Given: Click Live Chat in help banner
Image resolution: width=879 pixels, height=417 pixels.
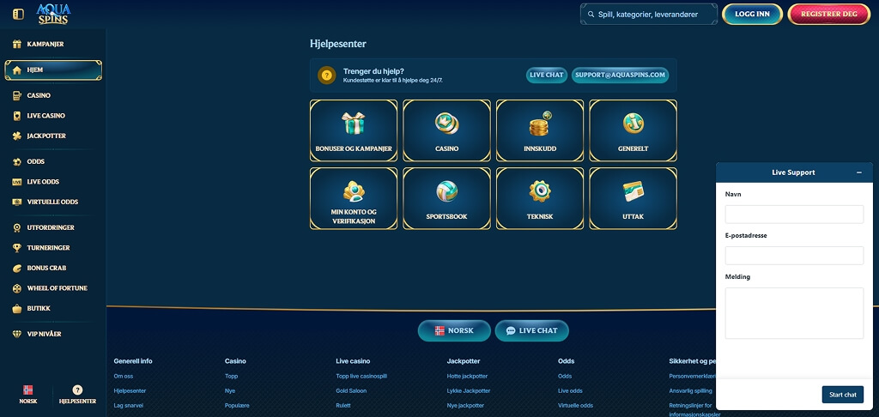Looking at the screenshot, I should 547,76.
